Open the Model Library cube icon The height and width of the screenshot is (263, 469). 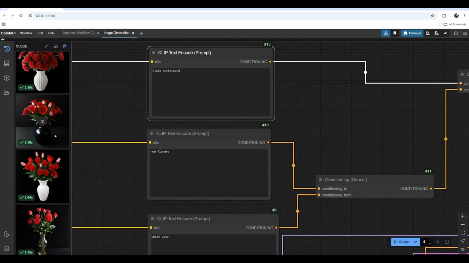[7, 78]
